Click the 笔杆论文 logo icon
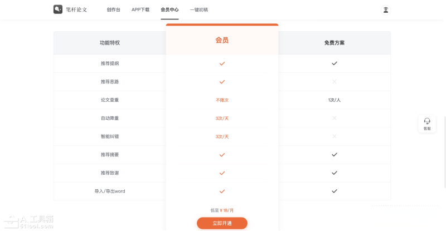The height and width of the screenshot is (231, 446). [x=58, y=9]
